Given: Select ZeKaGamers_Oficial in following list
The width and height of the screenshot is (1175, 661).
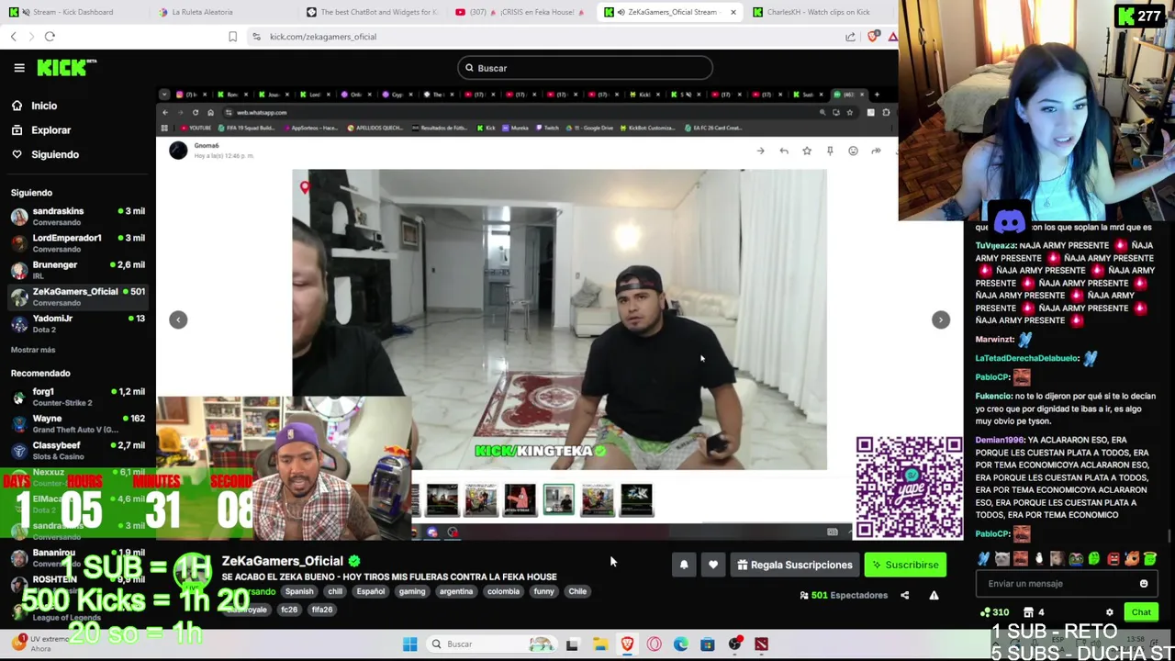Looking at the screenshot, I should pos(78,296).
